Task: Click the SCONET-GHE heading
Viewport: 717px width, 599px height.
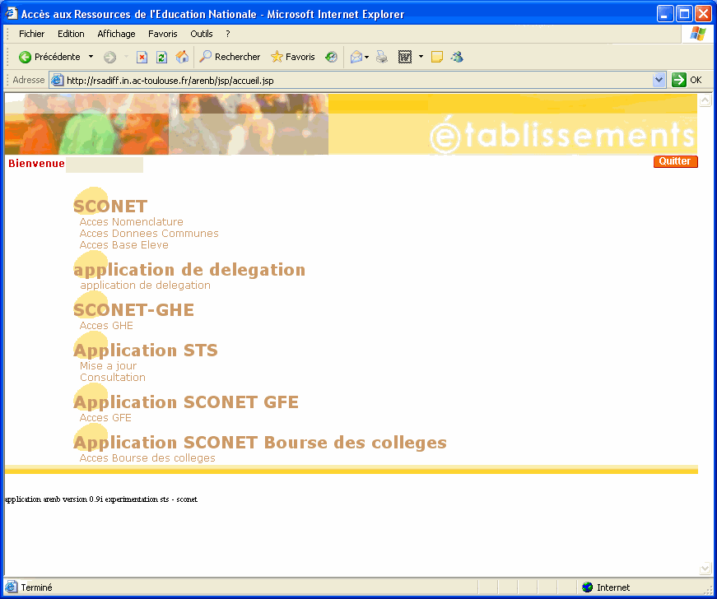Action: click(x=133, y=309)
